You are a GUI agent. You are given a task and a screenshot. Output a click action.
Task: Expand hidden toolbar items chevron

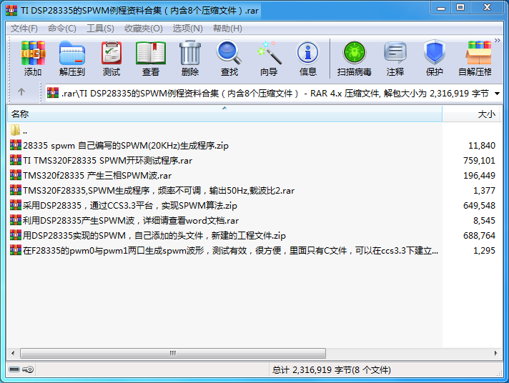(x=497, y=40)
